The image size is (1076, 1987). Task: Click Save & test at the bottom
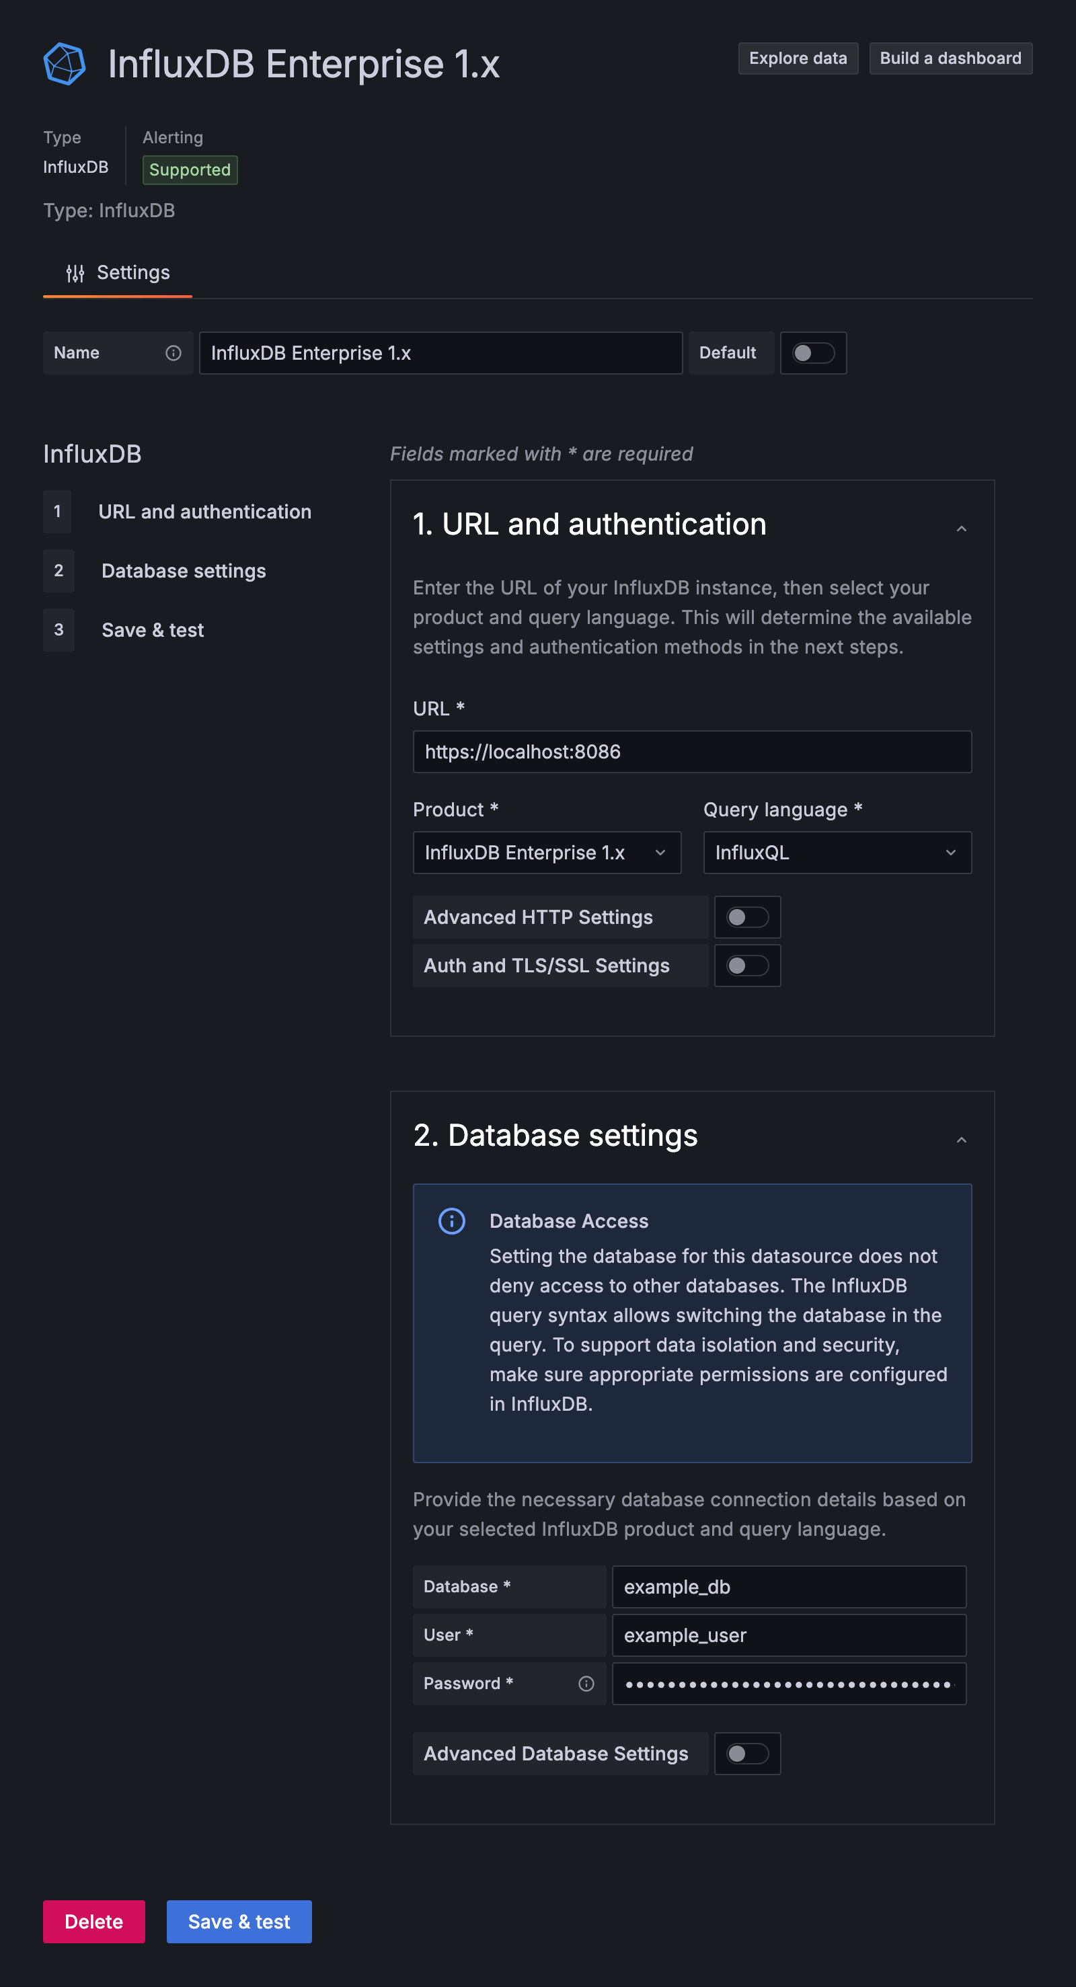point(239,1921)
